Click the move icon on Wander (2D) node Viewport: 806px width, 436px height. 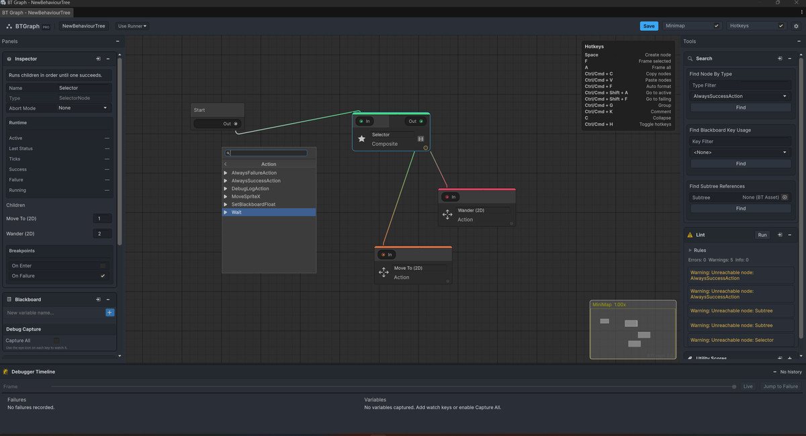click(447, 214)
